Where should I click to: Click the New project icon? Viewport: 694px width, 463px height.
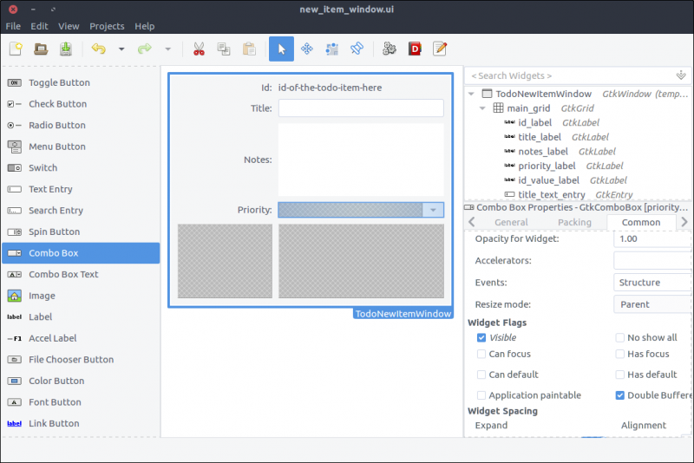pos(16,49)
